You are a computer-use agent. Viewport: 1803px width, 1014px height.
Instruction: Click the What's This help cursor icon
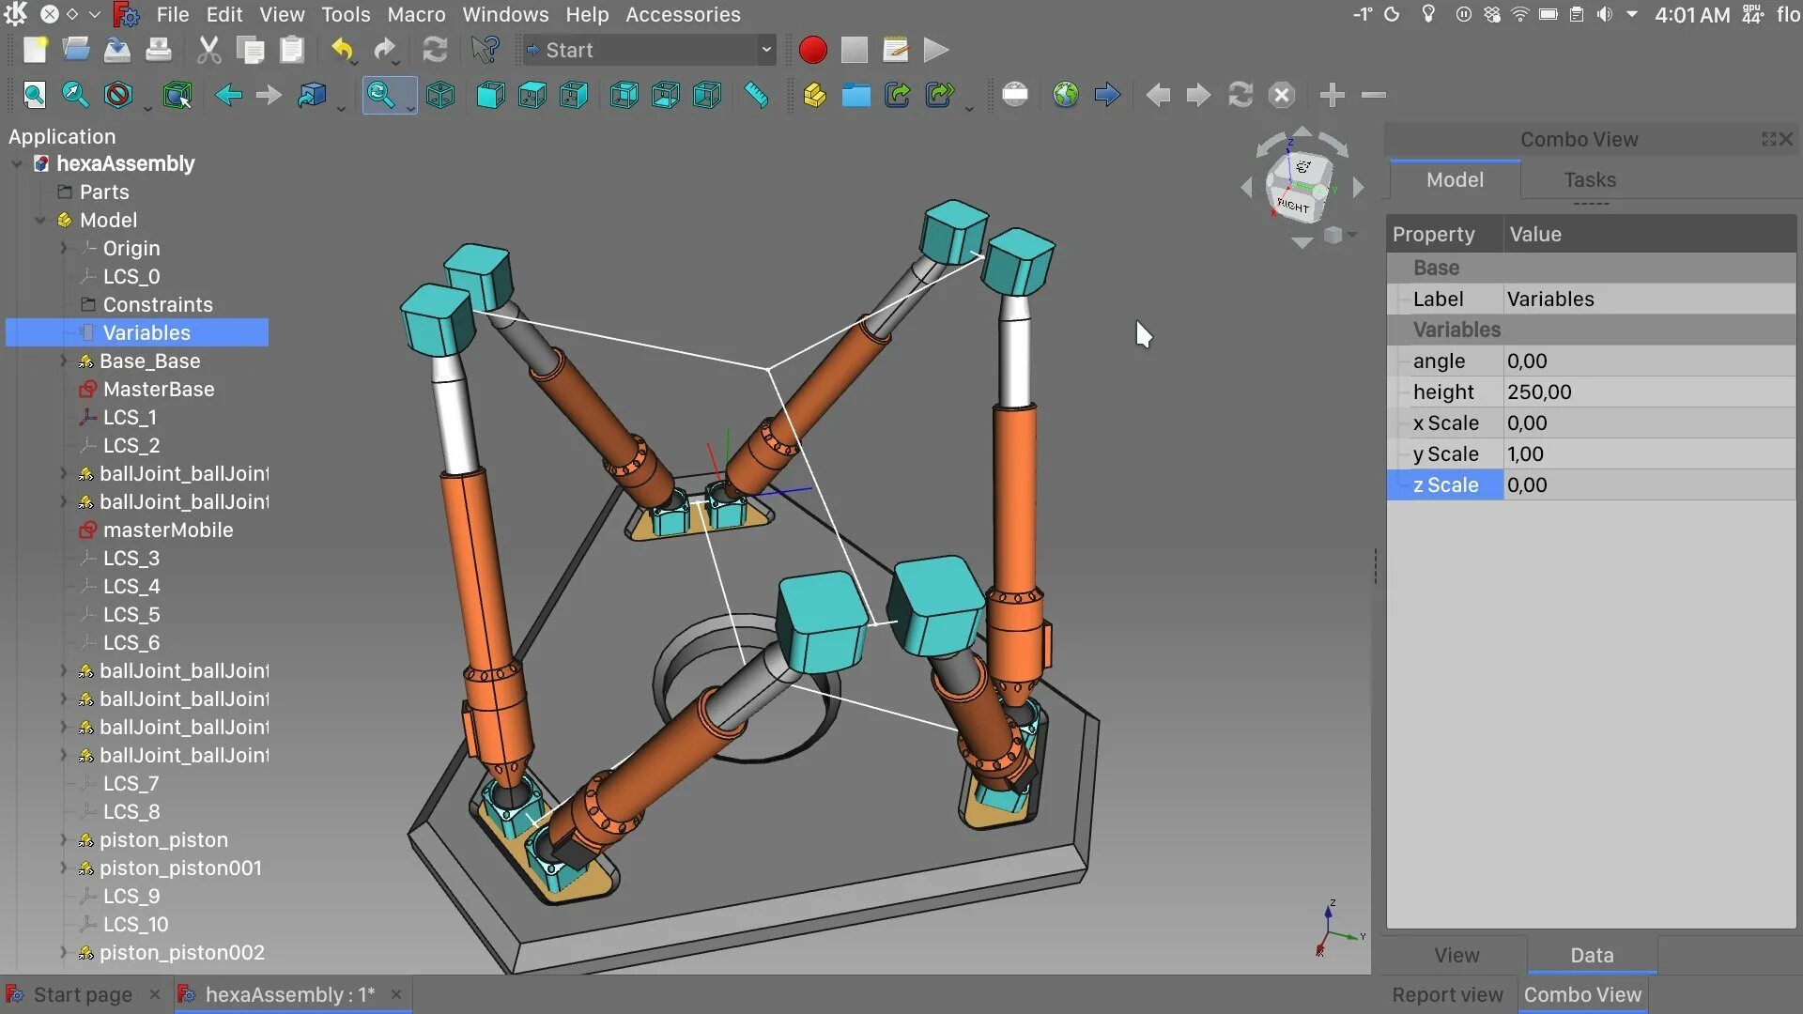coord(485,51)
